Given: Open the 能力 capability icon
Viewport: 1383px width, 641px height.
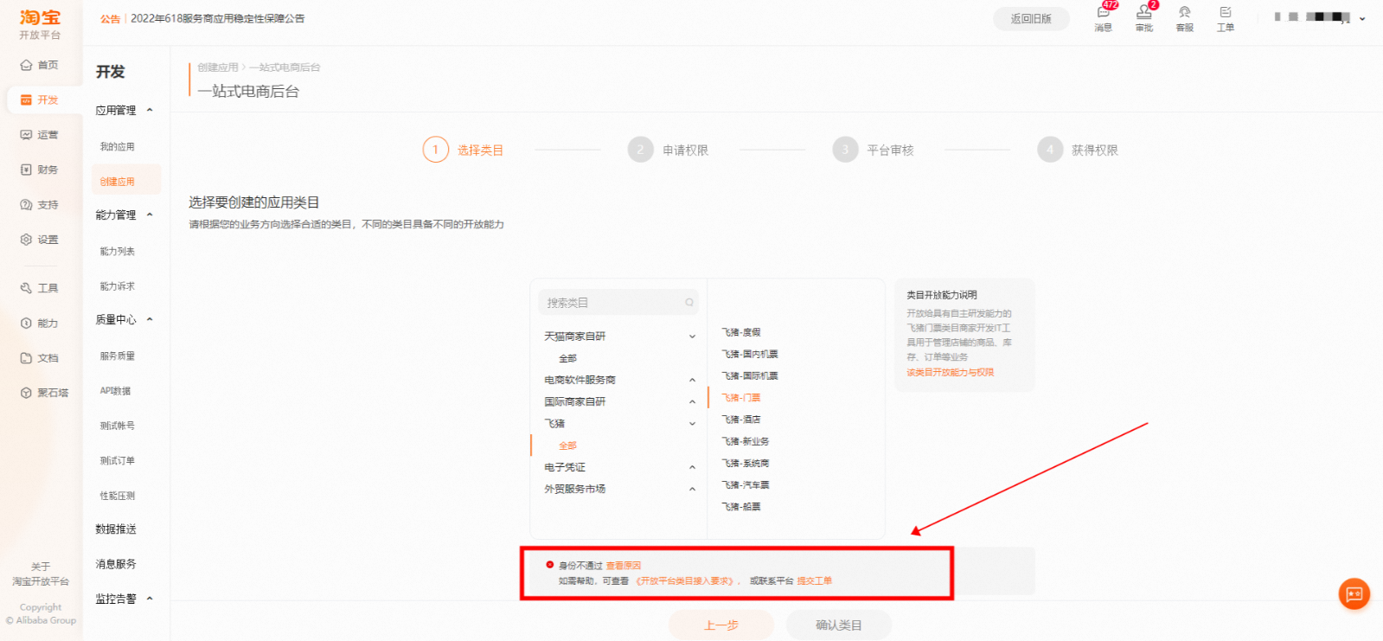Looking at the screenshot, I should tap(26, 323).
